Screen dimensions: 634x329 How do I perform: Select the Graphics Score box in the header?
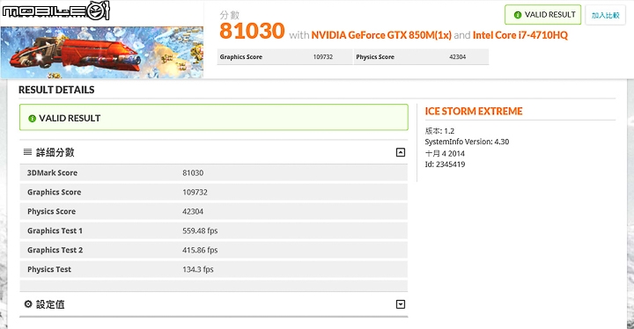click(x=284, y=57)
